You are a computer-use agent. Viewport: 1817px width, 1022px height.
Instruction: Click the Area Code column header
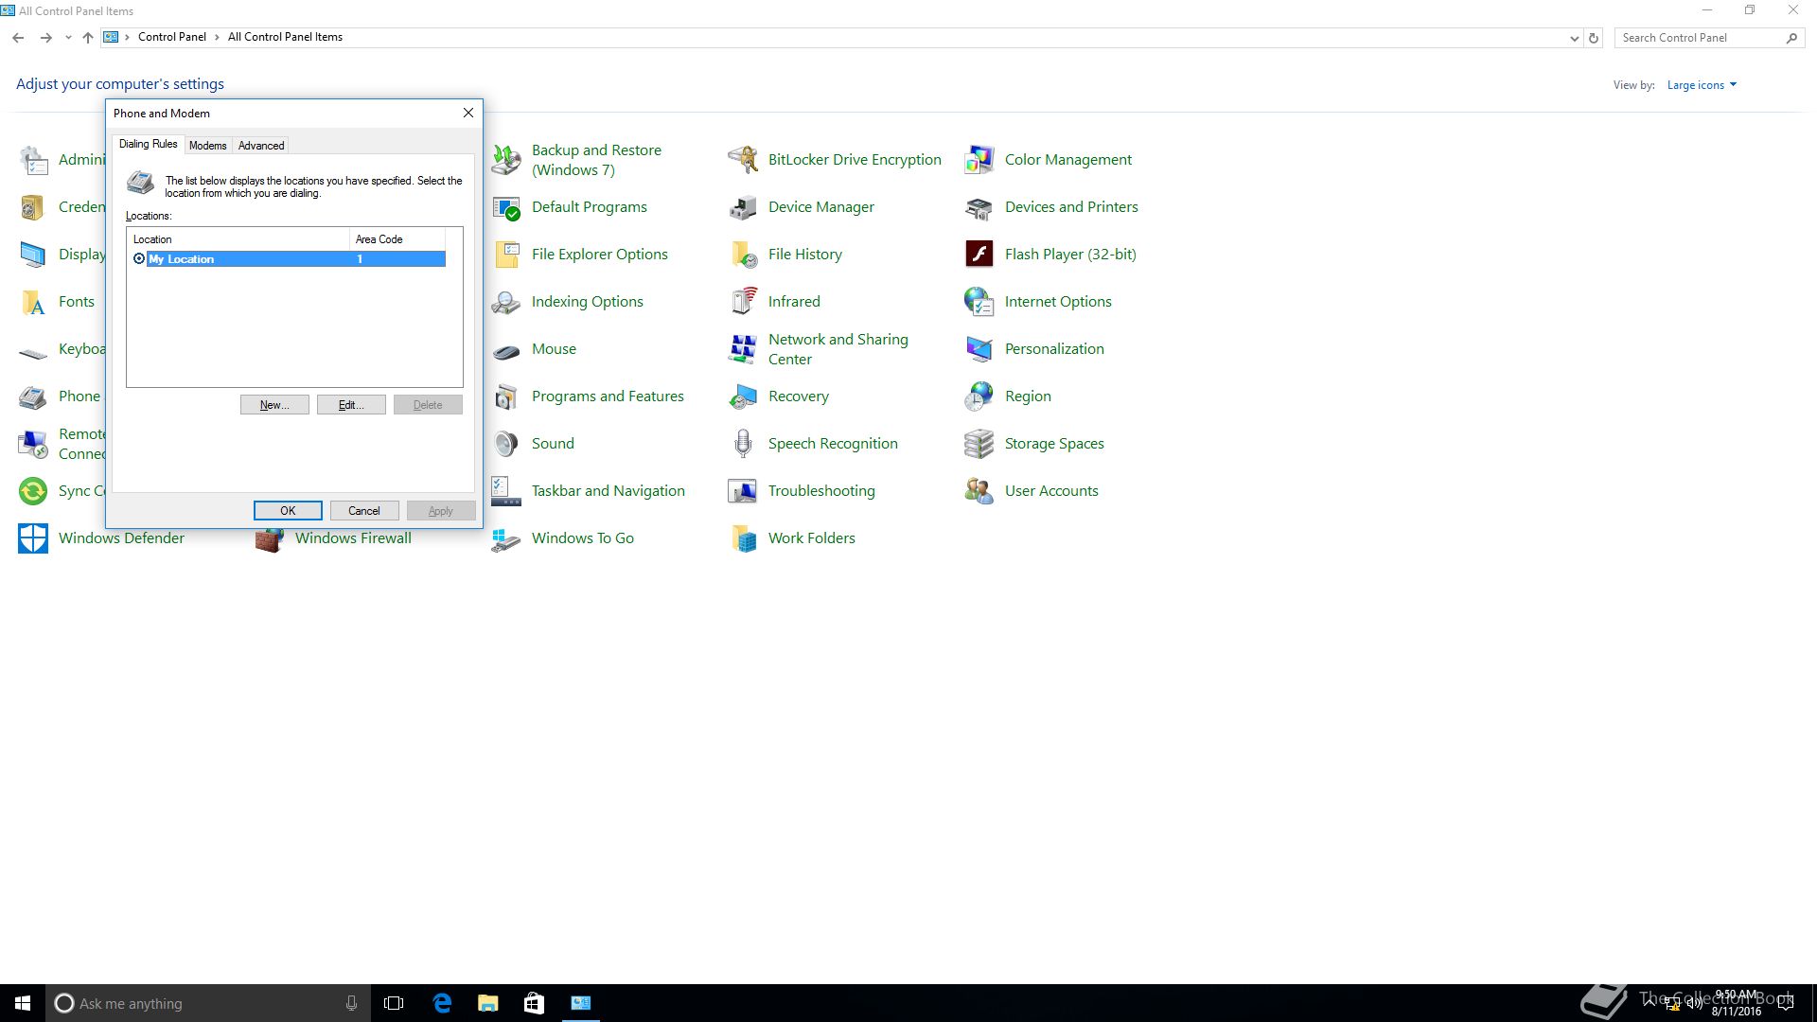[x=397, y=239]
